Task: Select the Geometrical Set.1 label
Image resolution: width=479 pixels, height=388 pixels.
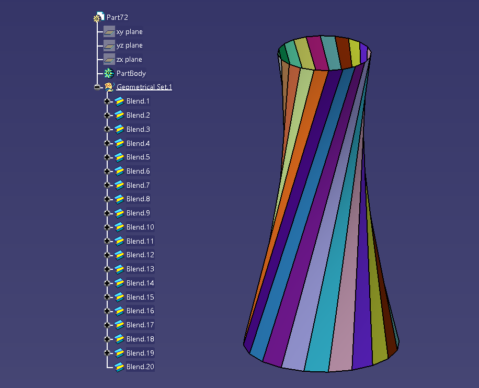Action: (x=144, y=87)
